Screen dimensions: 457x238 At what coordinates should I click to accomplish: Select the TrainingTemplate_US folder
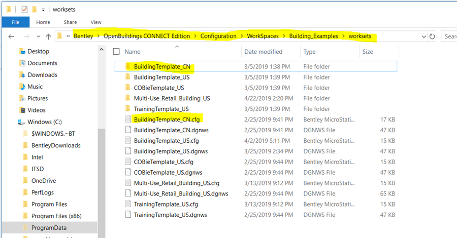(x=161, y=109)
